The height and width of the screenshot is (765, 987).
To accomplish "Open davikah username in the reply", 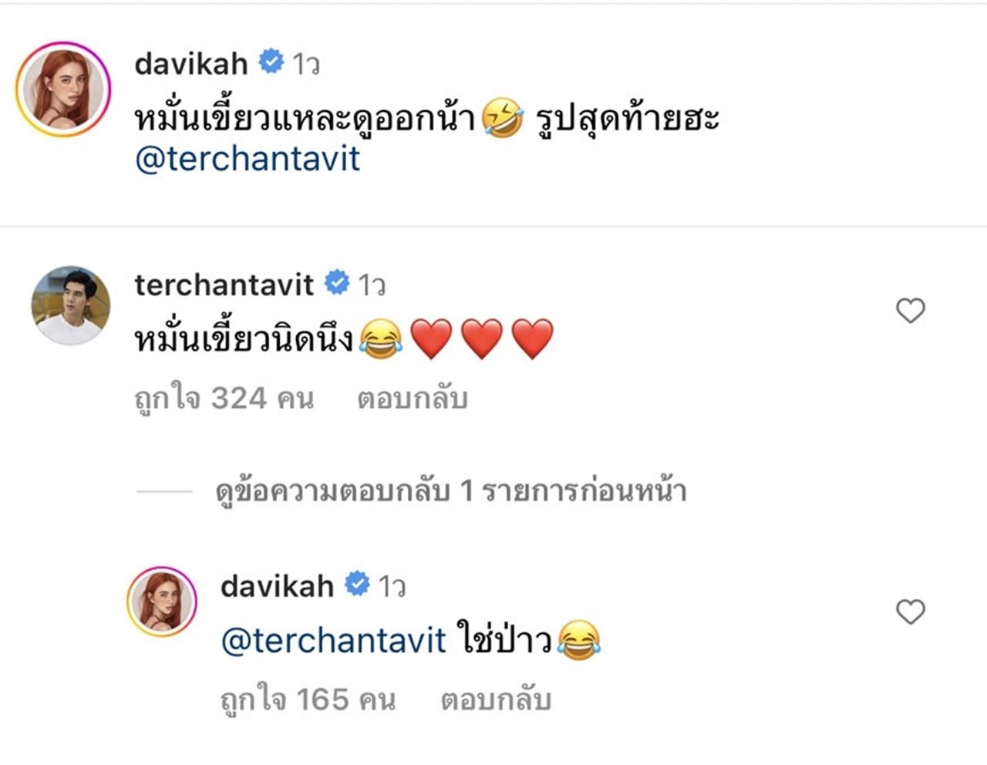I will pos(277,586).
